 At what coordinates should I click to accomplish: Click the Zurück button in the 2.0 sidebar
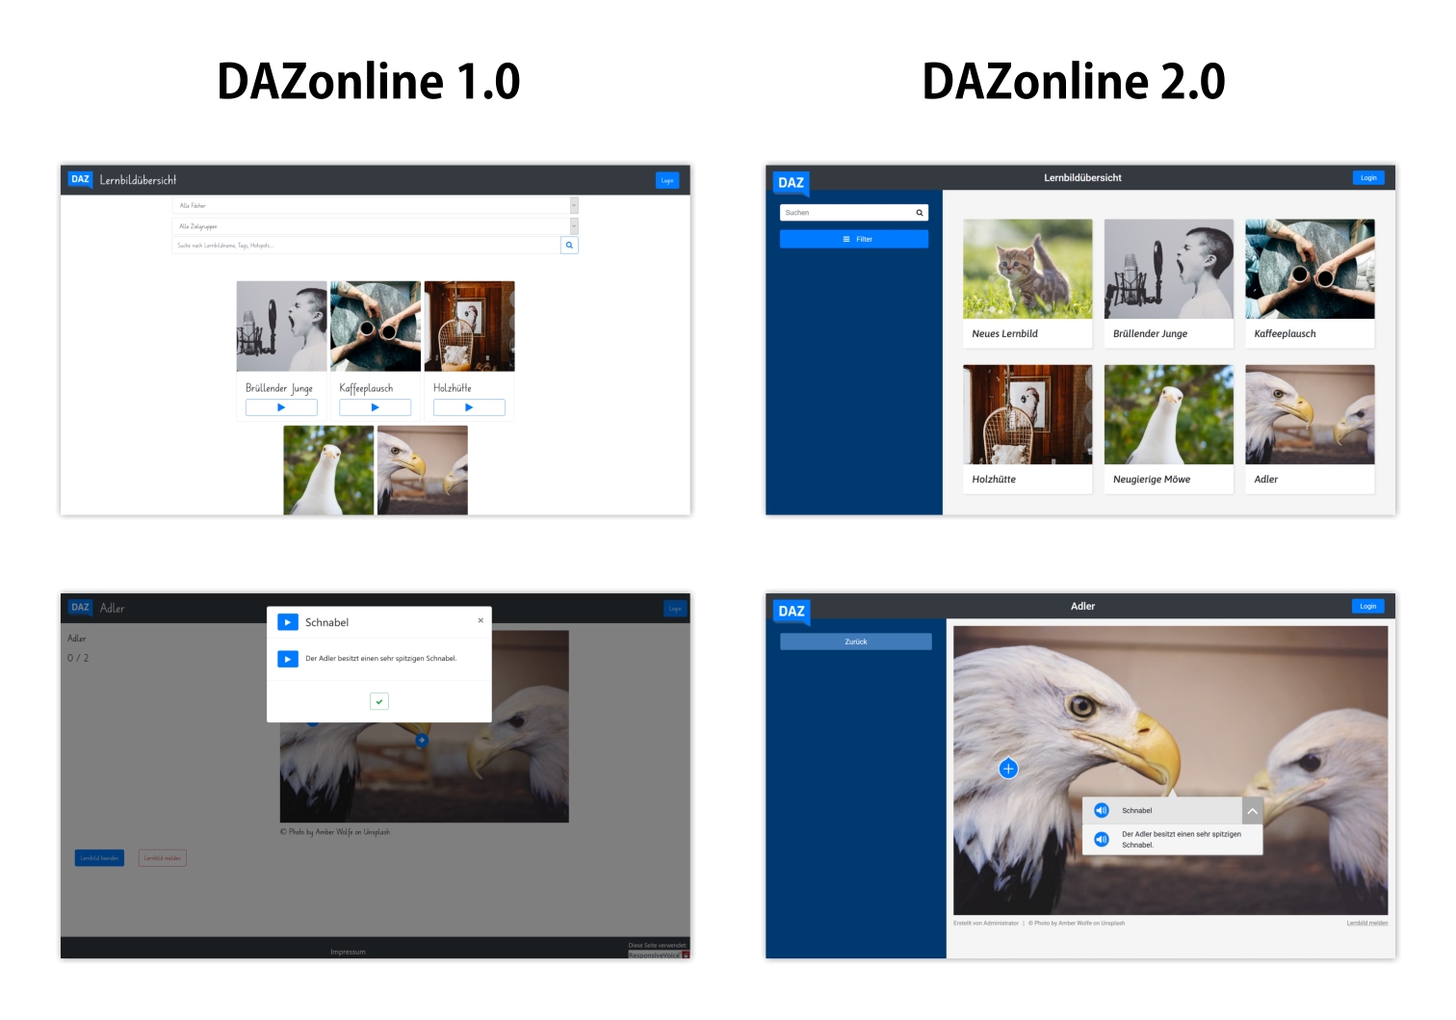coord(856,641)
